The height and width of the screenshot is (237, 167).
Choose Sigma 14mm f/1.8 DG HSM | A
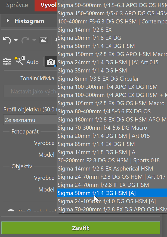pyautogui.click(x=97, y=152)
